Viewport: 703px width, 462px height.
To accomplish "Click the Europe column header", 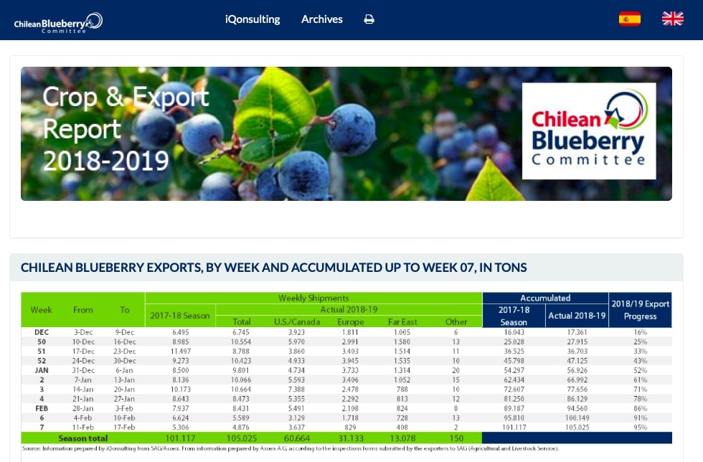I will click(351, 321).
